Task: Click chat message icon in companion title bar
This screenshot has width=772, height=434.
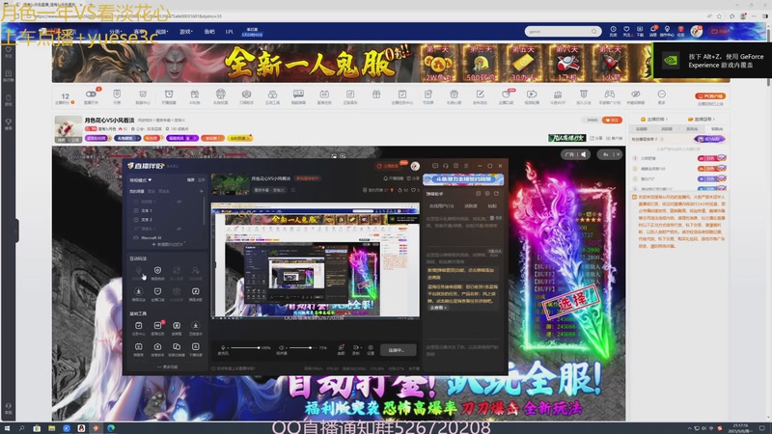Action: 435,166
